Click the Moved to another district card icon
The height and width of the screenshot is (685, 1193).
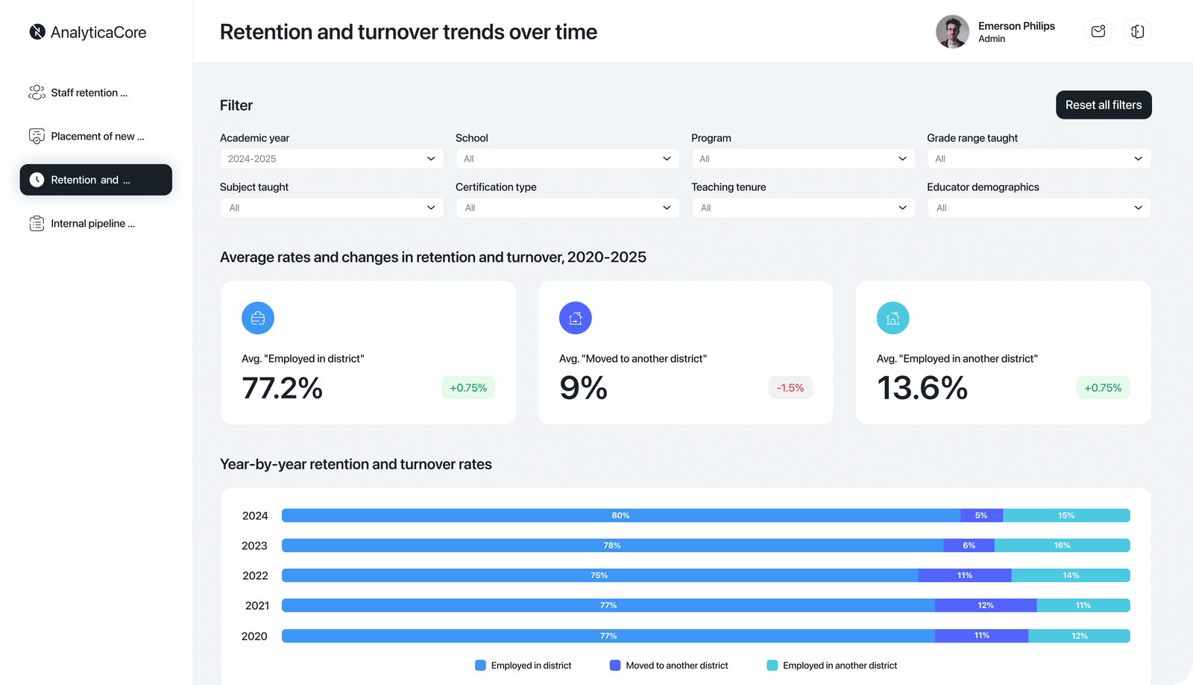point(575,319)
